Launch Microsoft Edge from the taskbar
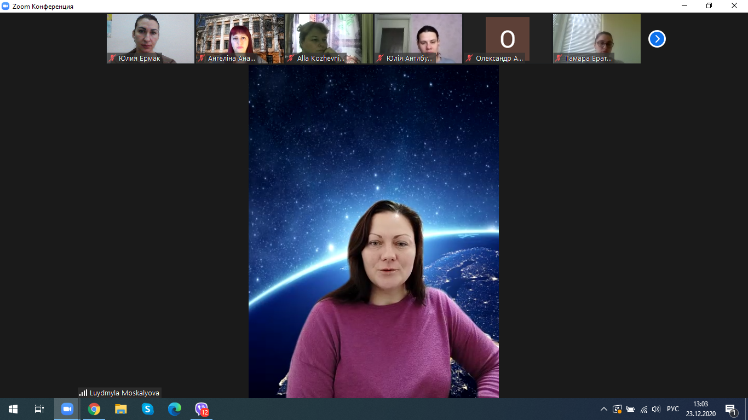This screenshot has height=420, width=748. pyautogui.click(x=175, y=409)
